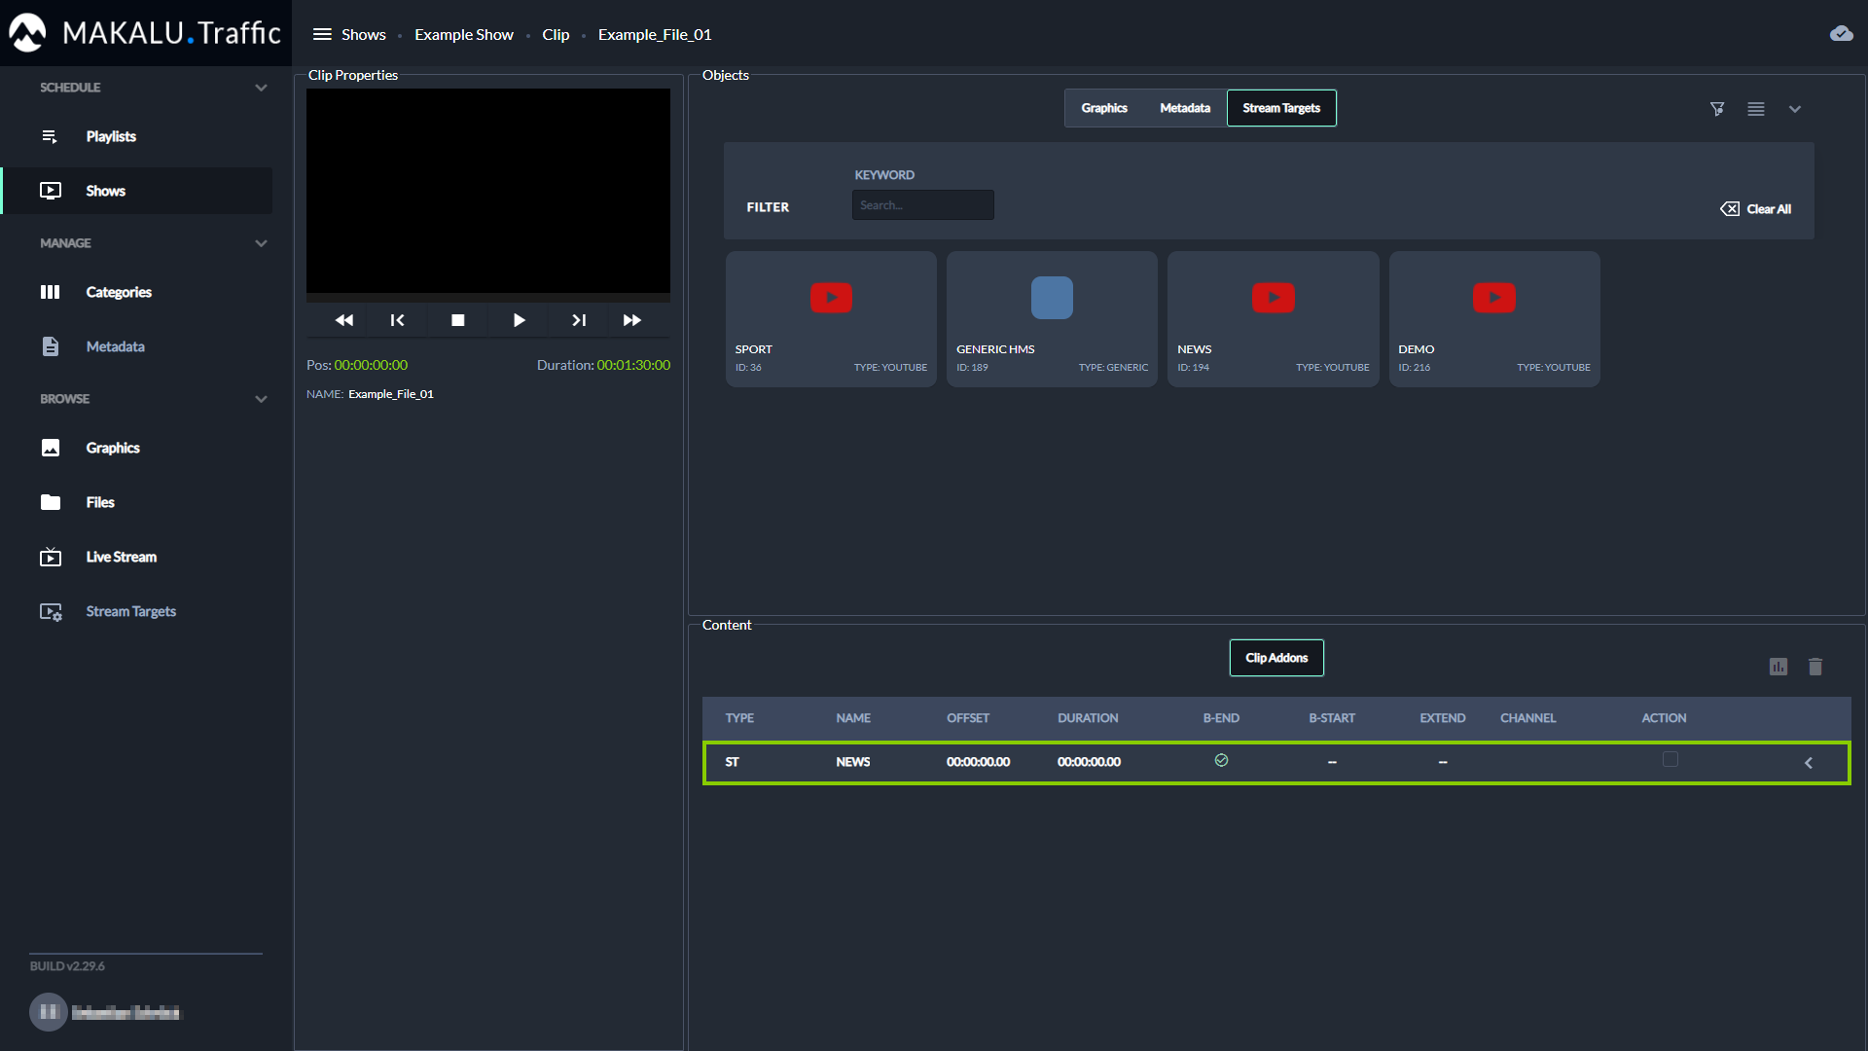Expand Objects panel options chevron

coord(1795,109)
